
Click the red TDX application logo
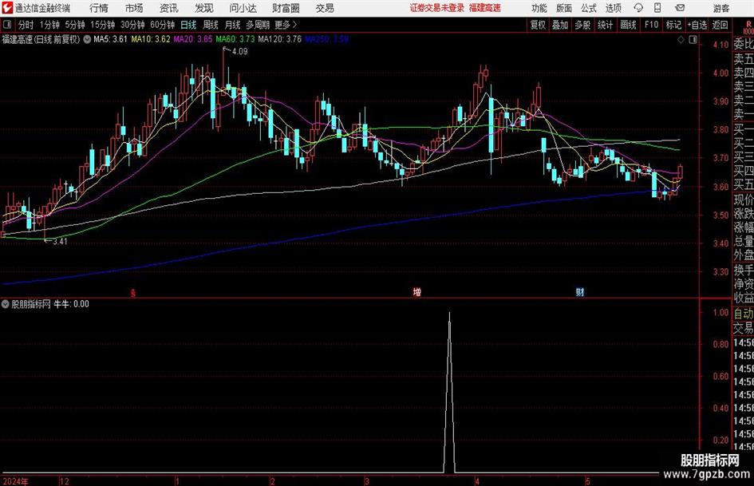click(x=7, y=8)
